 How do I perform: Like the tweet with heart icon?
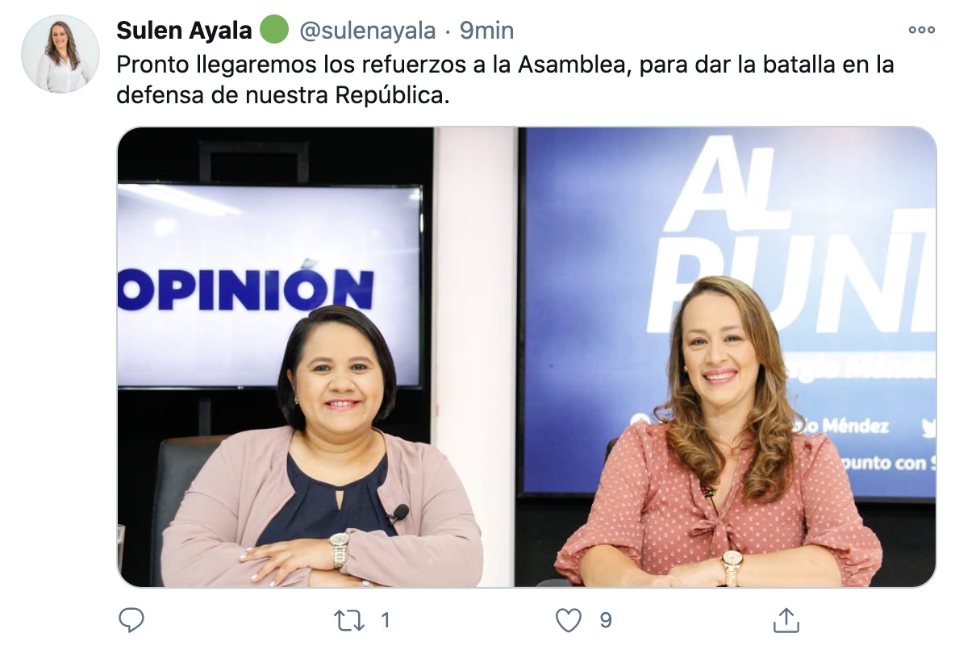coord(569,620)
